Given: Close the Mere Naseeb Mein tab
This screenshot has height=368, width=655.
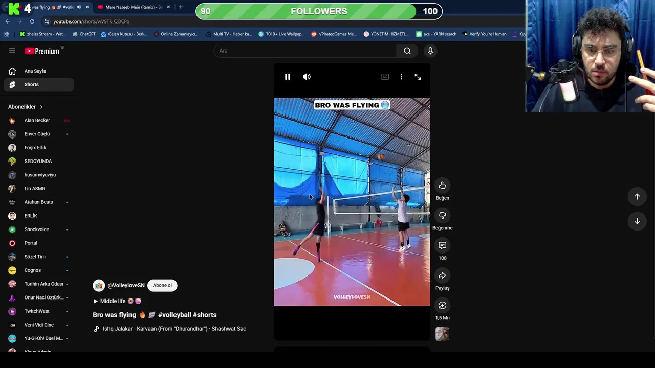Looking at the screenshot, I should (169, 7).
